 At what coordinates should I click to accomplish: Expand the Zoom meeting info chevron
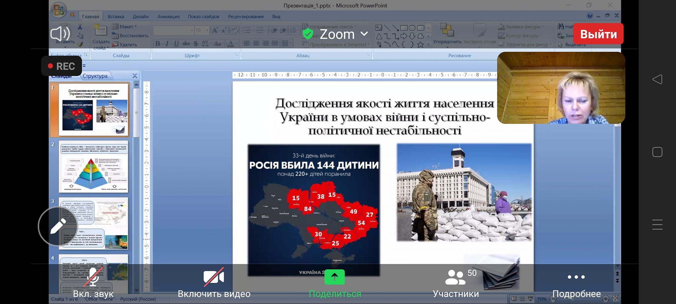(364, 34)
